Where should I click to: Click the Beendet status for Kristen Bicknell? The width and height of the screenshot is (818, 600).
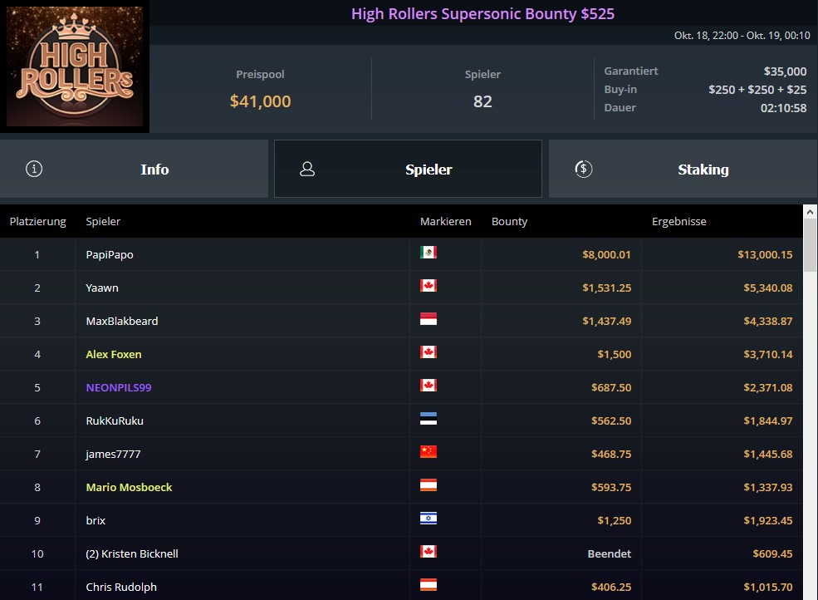[610, 553]
